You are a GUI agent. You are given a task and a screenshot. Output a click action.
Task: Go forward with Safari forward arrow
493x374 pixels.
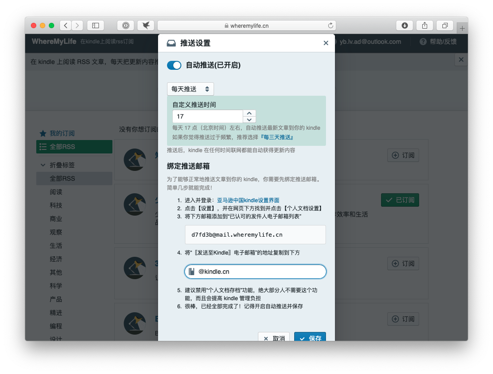77,25
